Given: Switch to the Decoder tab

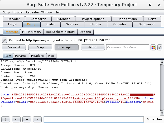Looking at the screenshot, I should [x=14, y=19].
